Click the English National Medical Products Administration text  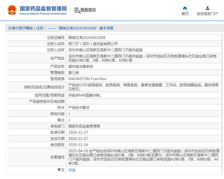pyautogui.click(x=43, y=14)
